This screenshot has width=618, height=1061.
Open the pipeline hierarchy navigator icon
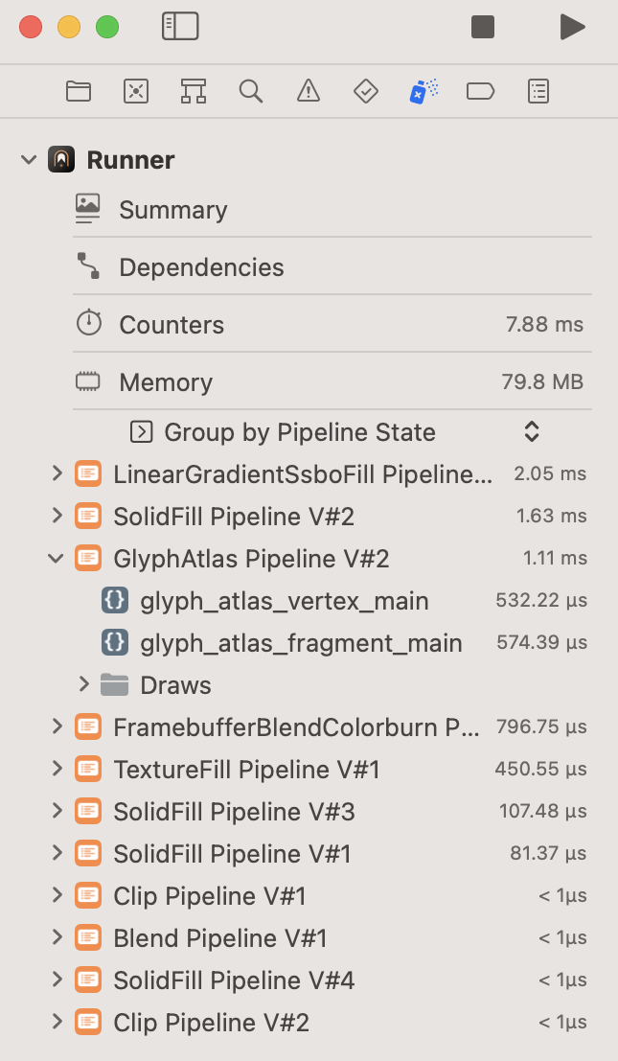click(x=193, y=91)
